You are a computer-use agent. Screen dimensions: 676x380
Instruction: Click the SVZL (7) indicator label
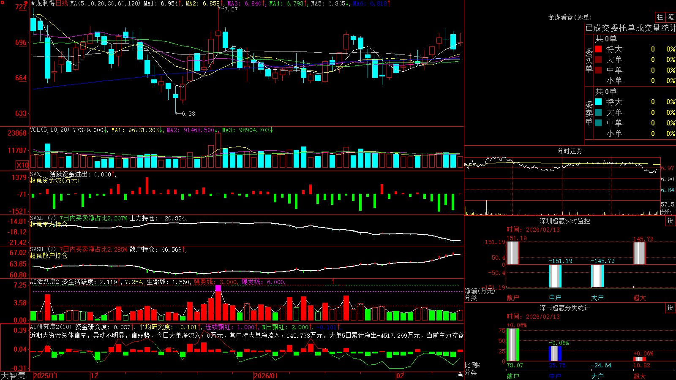[x=43, y=218]
